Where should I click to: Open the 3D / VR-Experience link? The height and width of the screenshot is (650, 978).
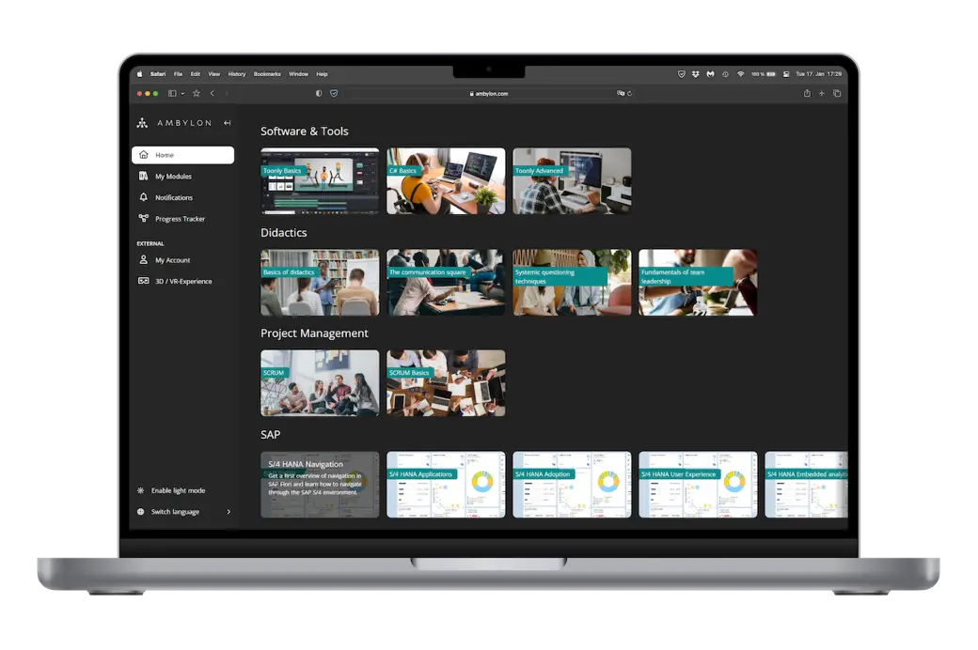tap(182, 282)
